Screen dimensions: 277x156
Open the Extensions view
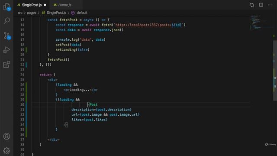tap(7, 65)
